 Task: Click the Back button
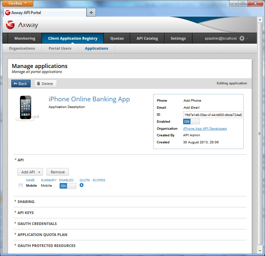point(21,84)
